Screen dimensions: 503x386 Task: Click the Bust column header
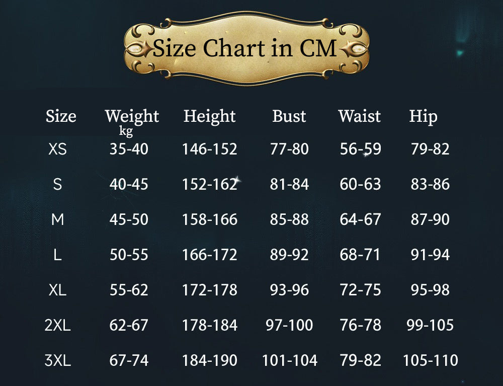289,116
